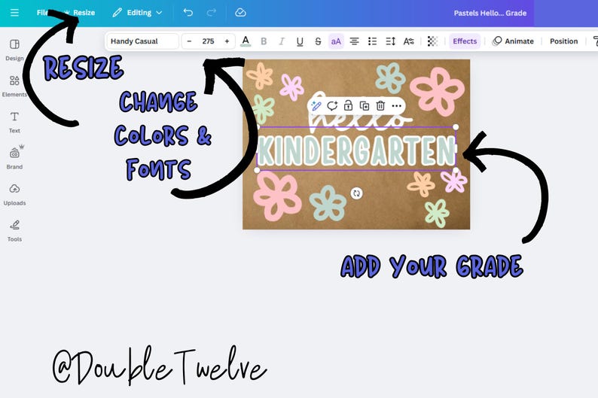Click the Animate button
Screen dimensions: 598x398
pos(513,41)
